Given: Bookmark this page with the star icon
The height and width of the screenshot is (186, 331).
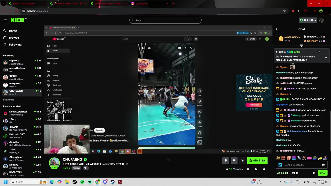Looking at the screenshot, I should tap(284, 11).
